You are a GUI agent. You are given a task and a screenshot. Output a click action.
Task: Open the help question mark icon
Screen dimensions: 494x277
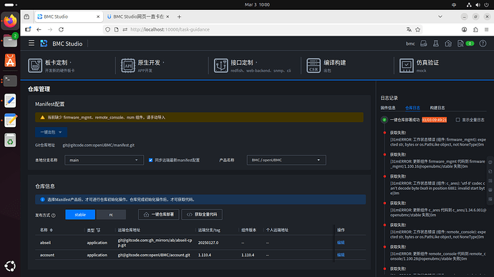pos(483,44)
